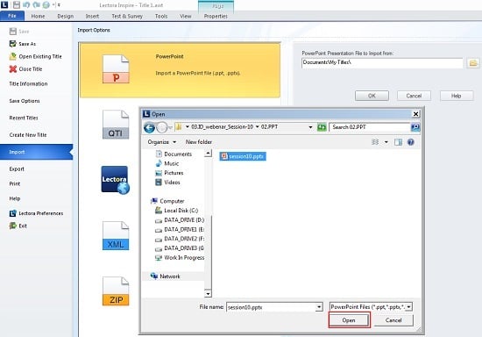The image size is (482, 337).
Task: Select Work In Progress in navigation pane
Action: 180,258
